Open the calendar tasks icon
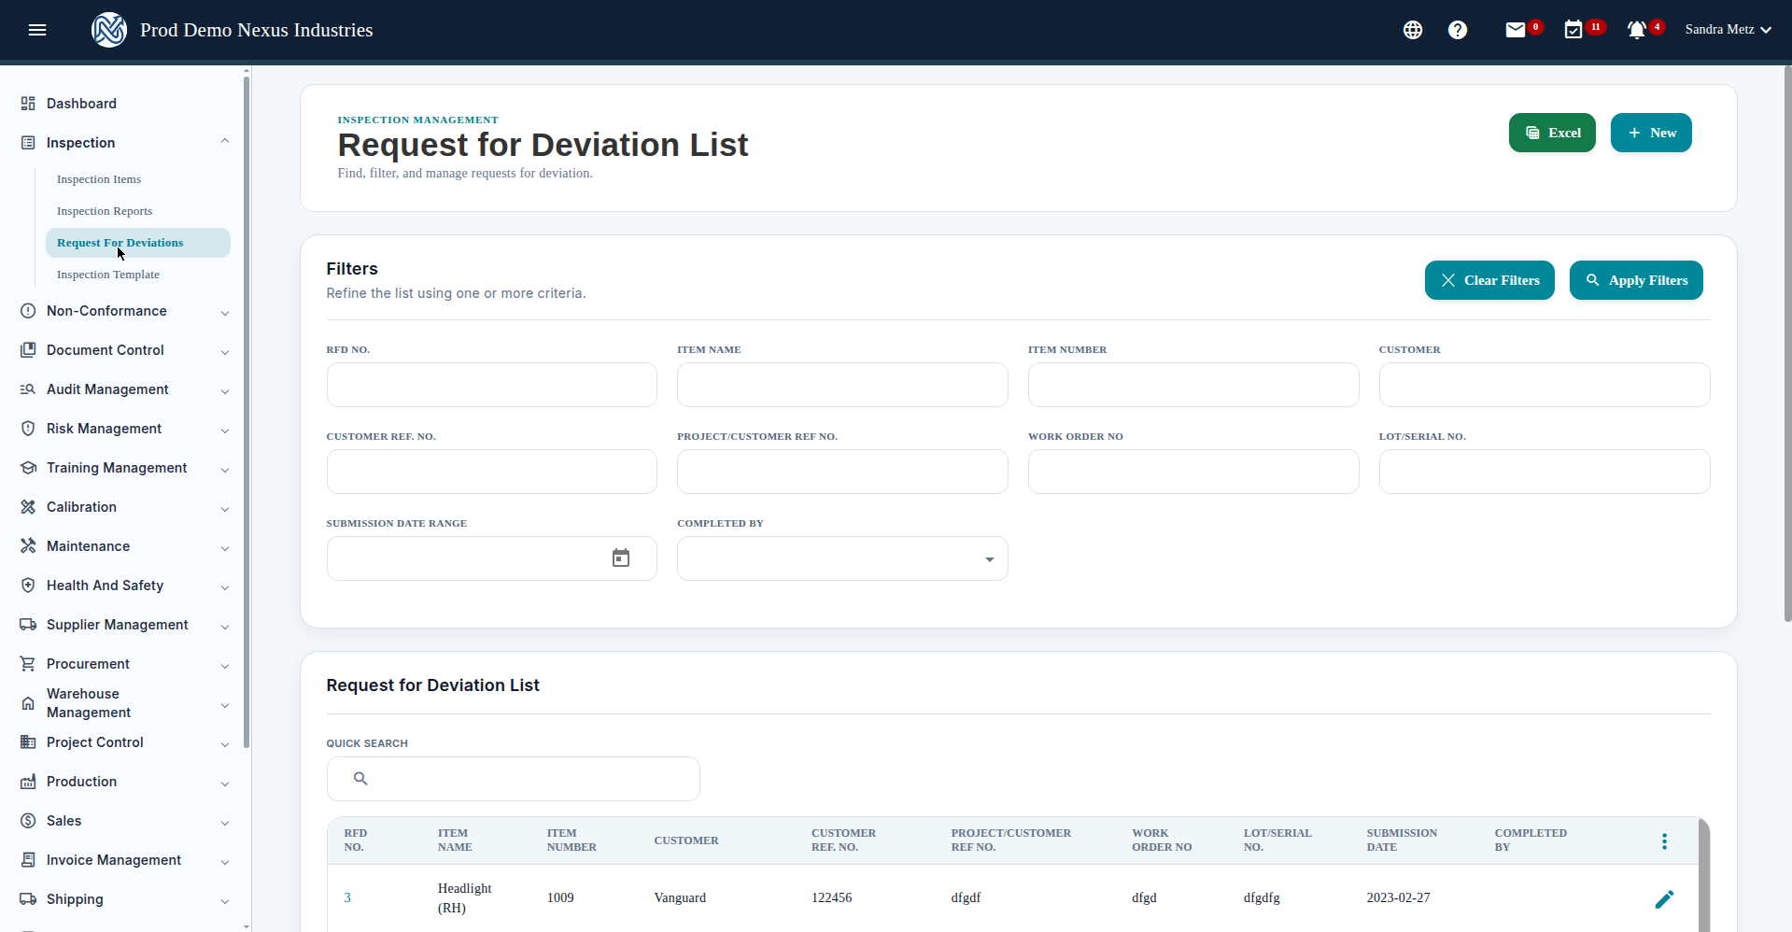This screenshot has width=1792, height=932. (1573, 30)
